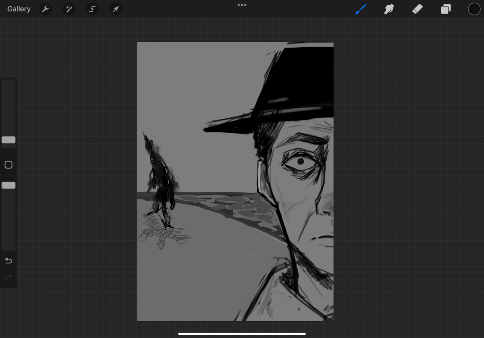Open the Layers panel
Image resolution: width=484 pixels, height=338 pixels.
pos(446,9)
